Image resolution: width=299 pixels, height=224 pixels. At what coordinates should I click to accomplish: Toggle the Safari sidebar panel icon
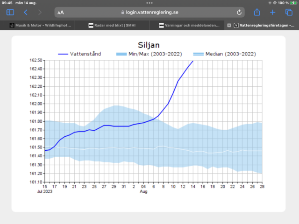(10, 13)
